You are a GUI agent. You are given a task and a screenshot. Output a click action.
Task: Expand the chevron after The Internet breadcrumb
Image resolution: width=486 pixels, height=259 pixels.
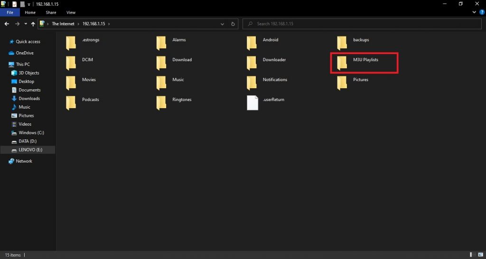[78, 24]
